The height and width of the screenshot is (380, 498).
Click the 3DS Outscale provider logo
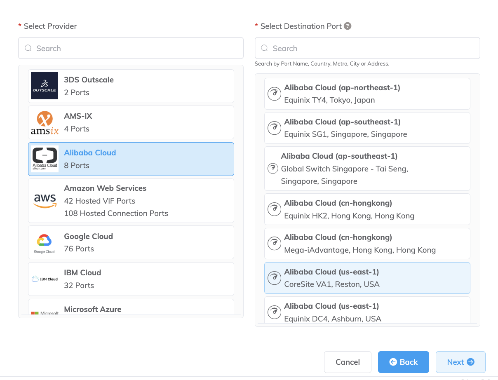[x=45, y=86]
